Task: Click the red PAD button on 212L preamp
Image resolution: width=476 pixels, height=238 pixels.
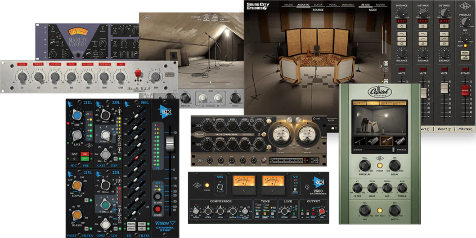Action: pyautogui.click(x=84, y=154)
